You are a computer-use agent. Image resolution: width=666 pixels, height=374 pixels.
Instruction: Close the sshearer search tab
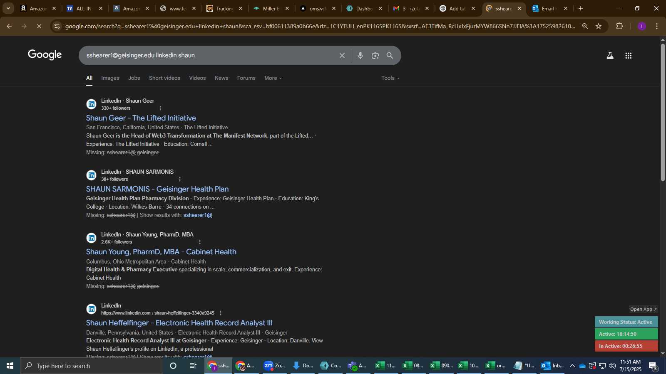(x=519, y=8)
